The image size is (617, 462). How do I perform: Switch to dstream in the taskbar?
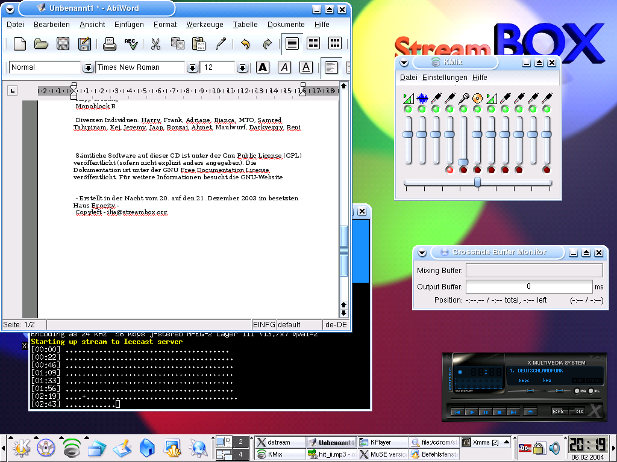coord(280,442)
